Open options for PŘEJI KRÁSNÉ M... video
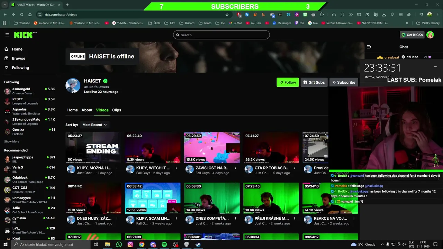Image resolution: width=443 pixels, height=249 pixels. (x=295, y=219)
